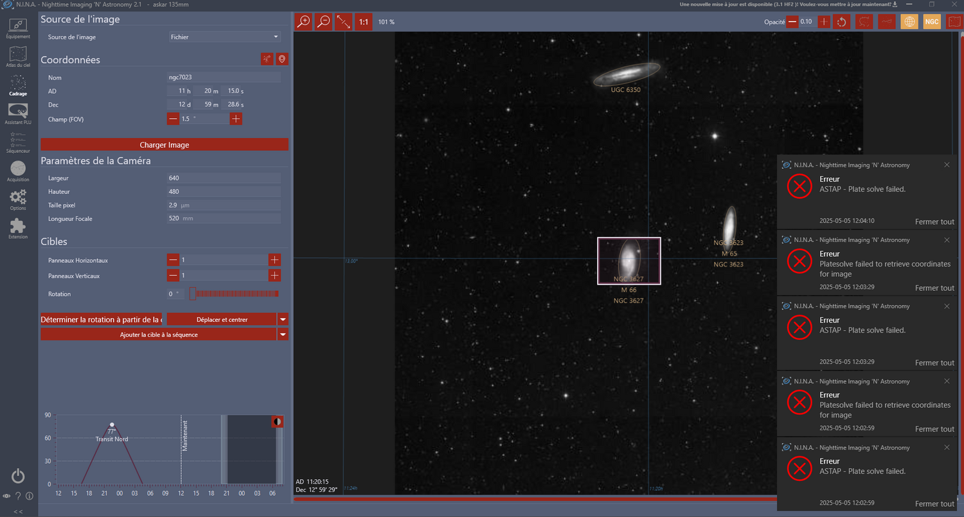Click the Déplacer et centrer button

point(222,319)
